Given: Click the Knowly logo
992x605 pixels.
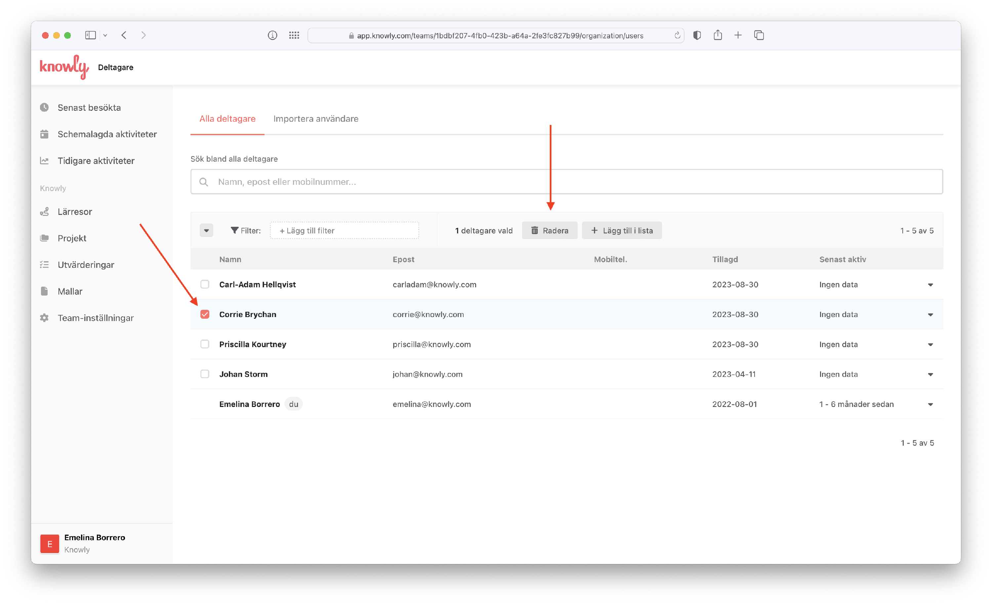Looking at the screenshot, I should point(64,67).
